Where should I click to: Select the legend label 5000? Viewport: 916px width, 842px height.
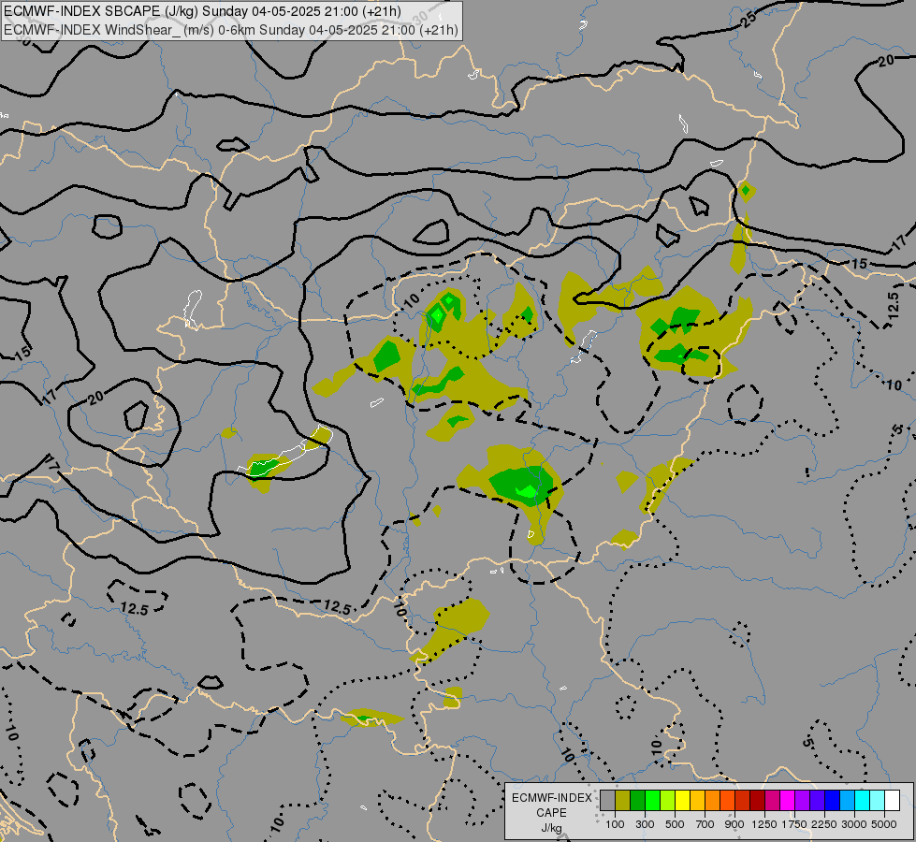pyautogui.click(x=884, y=824)
